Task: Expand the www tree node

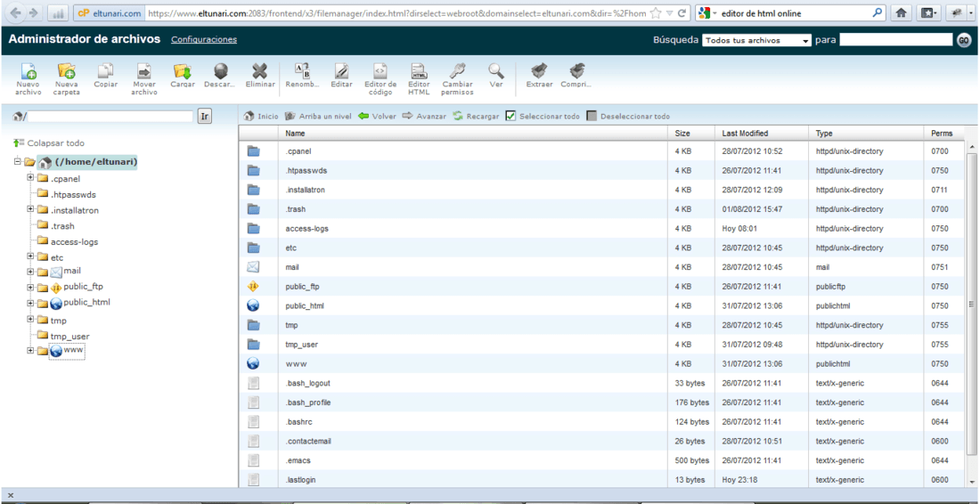Action: (x=30, y=350)
